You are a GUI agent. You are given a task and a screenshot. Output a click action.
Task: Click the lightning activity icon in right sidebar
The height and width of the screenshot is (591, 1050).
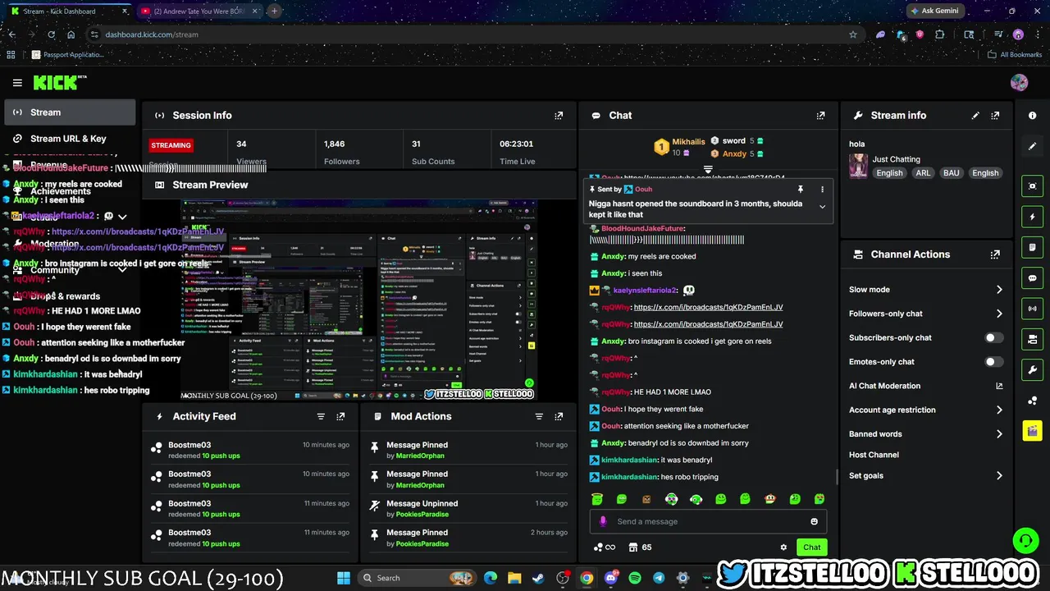(x=1032, y=217)
